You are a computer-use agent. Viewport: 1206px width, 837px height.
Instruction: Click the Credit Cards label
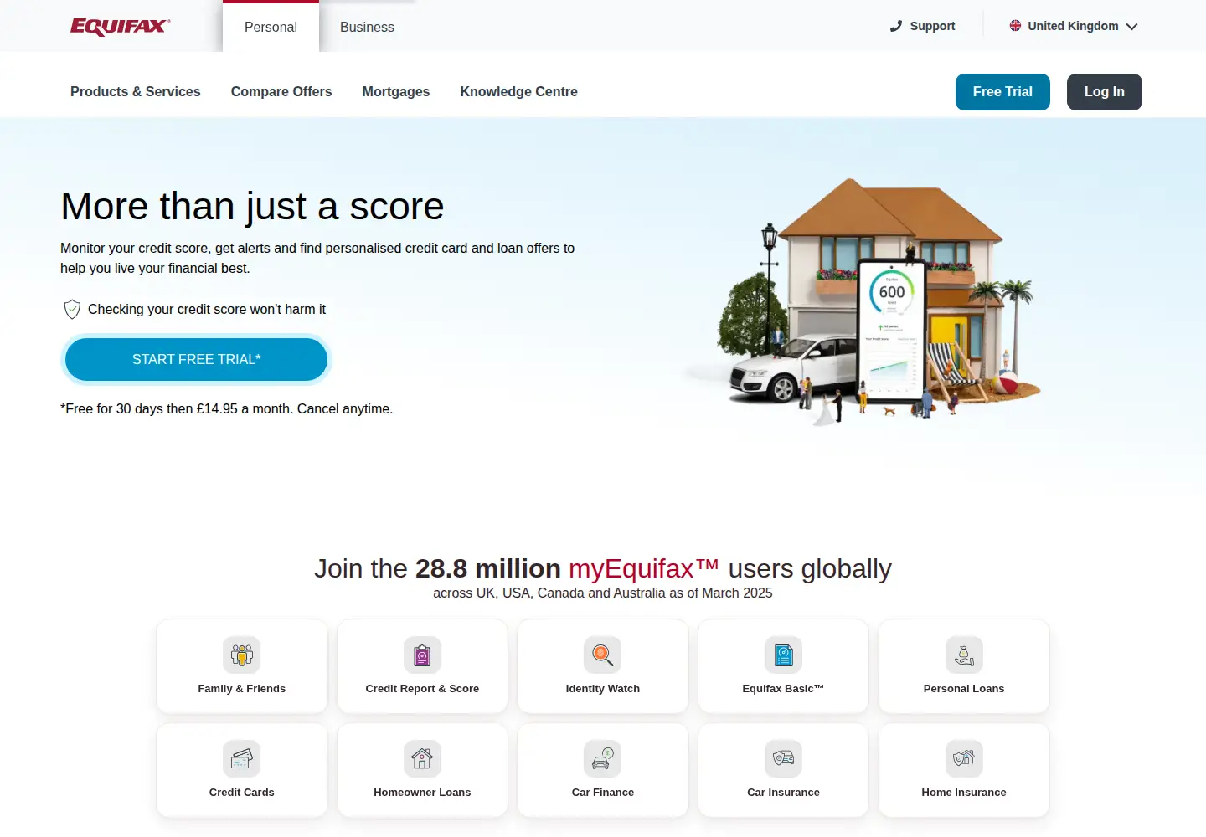point(242,793)
